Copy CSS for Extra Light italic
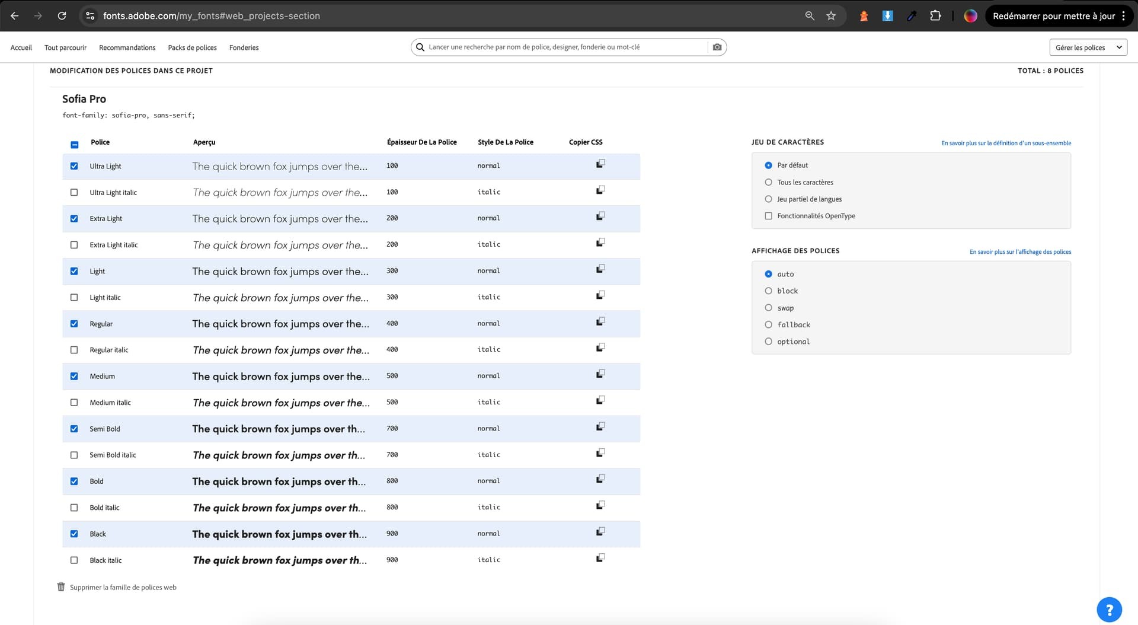This screenshot has height=625, width=1138. (x=600, y=243)
